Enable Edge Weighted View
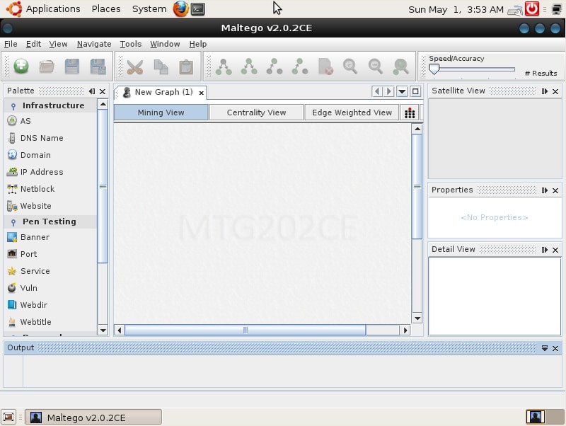 click(352, 113)
